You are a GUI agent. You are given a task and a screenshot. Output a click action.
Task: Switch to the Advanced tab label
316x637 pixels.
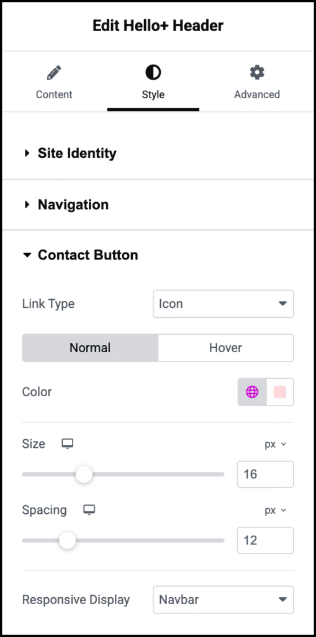click(257, 95)
